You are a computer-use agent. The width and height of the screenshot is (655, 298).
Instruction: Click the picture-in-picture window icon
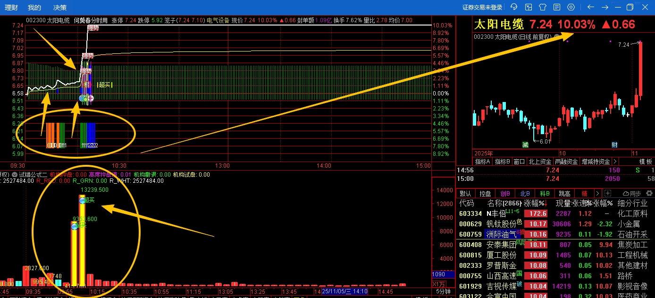pyautogui.click(x=529, y=7)
